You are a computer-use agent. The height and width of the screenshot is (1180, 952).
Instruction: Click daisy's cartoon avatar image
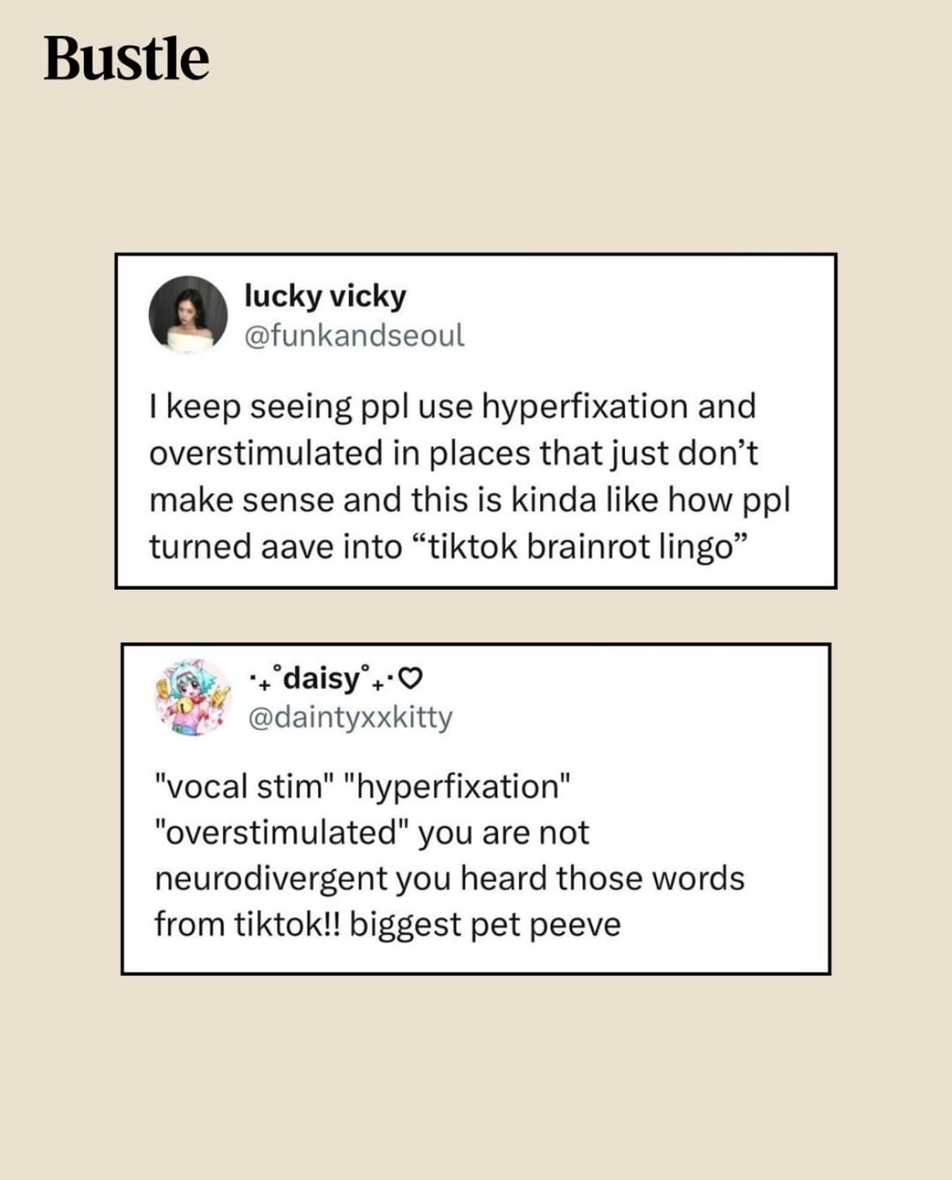coord(193,697)
